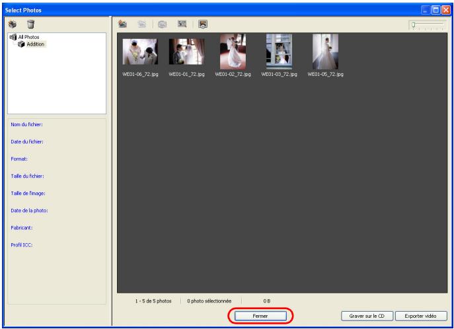
Task: Click the file name label WE01-06_72.jpg
Action: pyautogui.click(x=140, y=75)
